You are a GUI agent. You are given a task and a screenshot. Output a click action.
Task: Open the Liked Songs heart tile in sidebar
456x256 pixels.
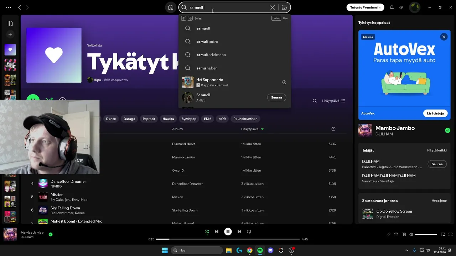point(10,50)
